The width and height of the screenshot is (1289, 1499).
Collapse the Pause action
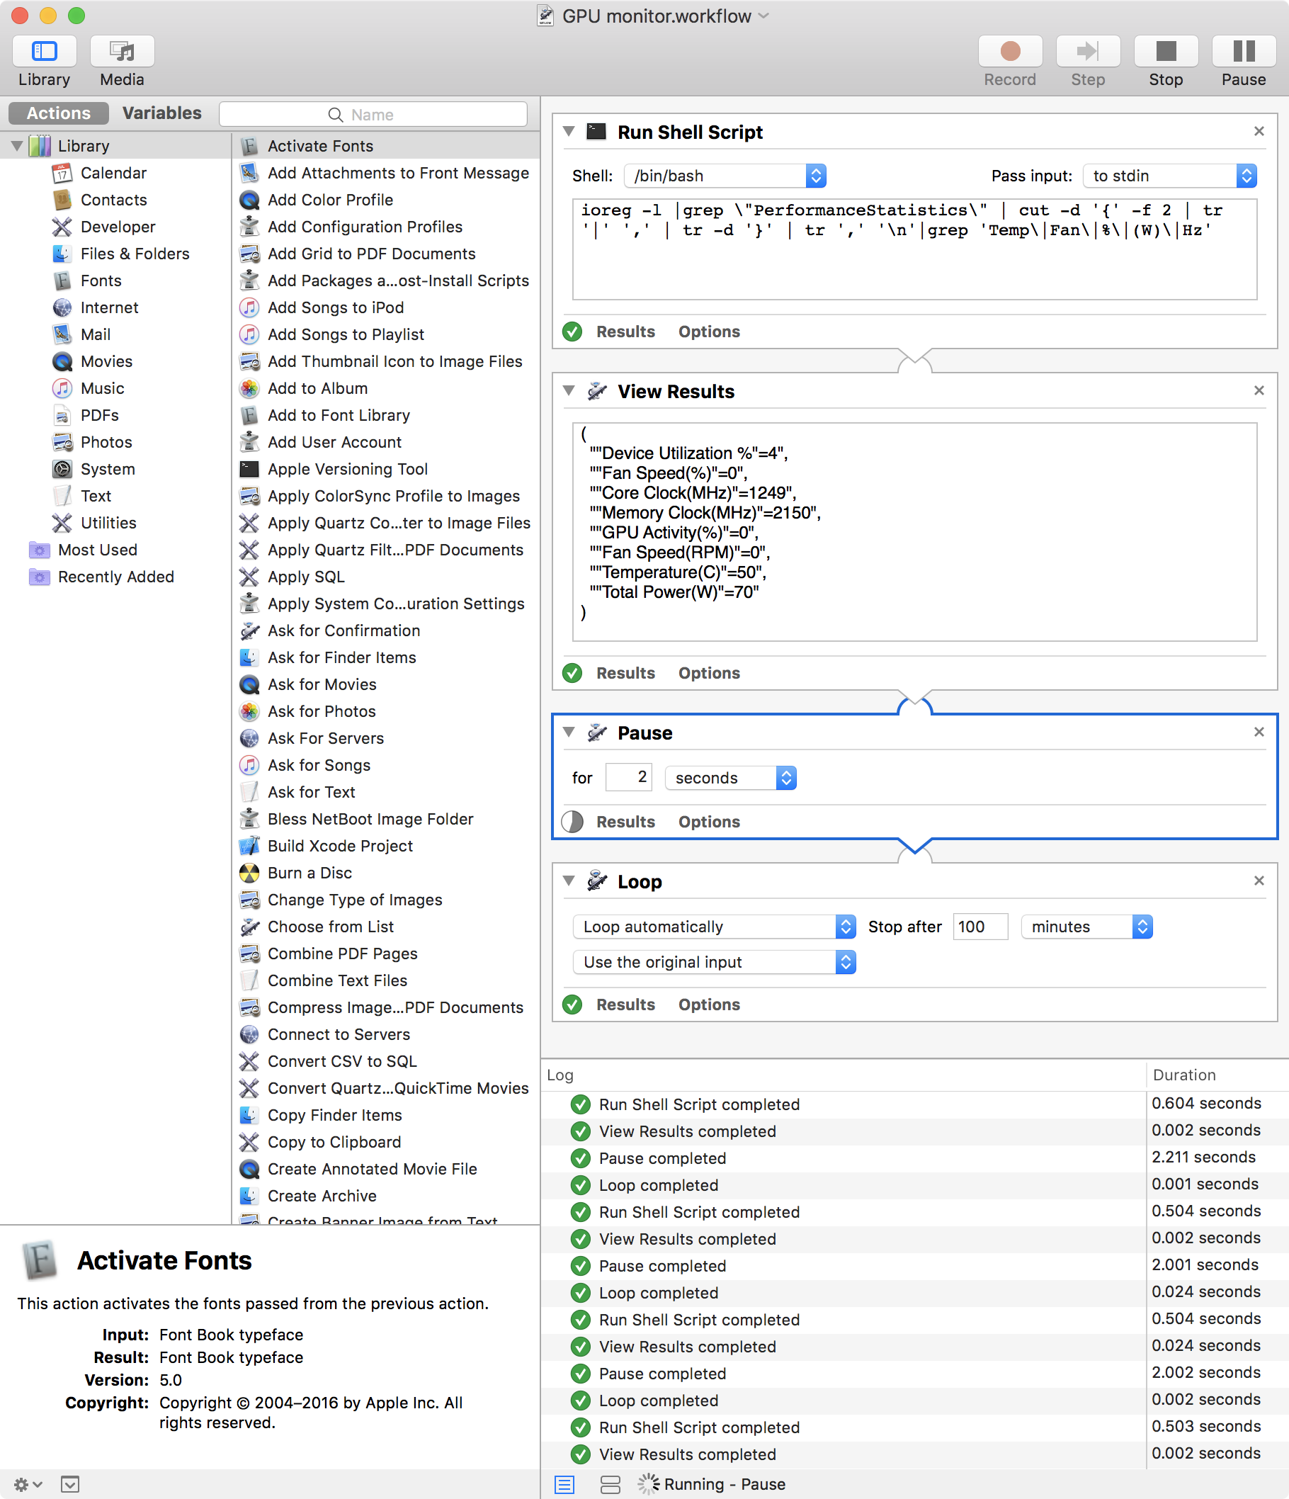pyautogui.click(x=569, y=732)
